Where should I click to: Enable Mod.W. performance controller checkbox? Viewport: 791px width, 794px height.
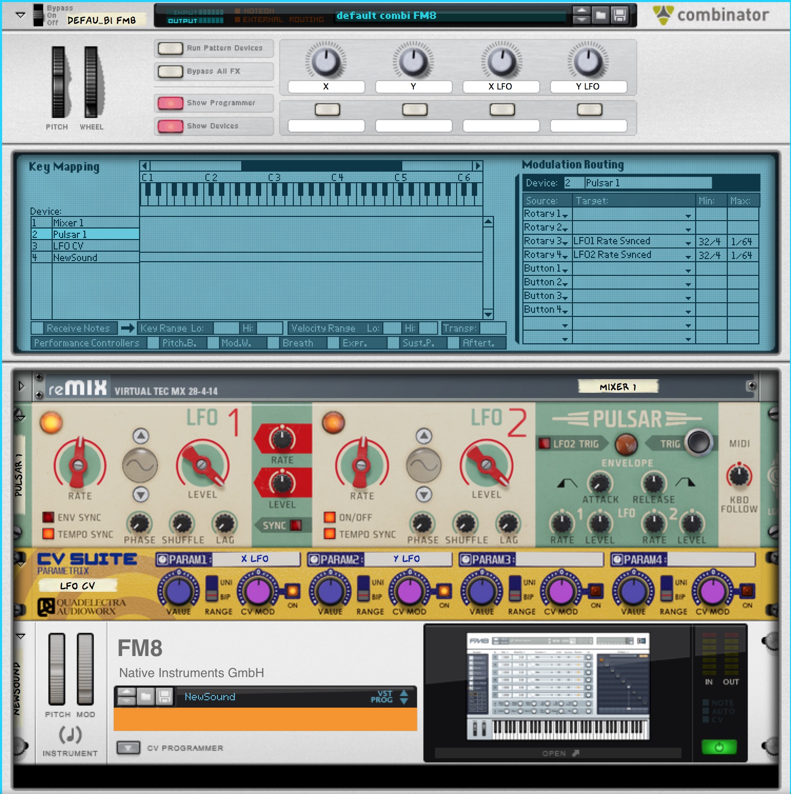point(213,343)
